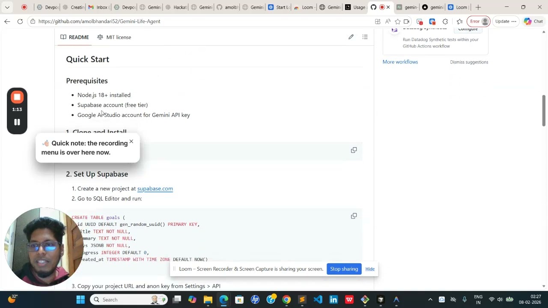Click the Stop sharing button
548x308 pixels.
click(x=344, y=269)
